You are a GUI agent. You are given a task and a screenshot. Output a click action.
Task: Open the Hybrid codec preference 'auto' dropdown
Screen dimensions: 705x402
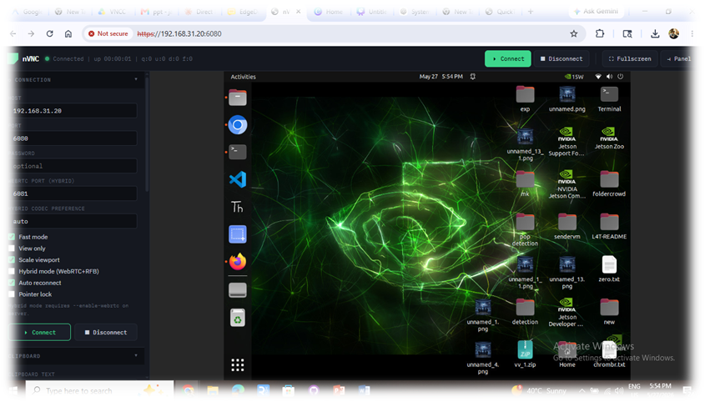[73, 221]
